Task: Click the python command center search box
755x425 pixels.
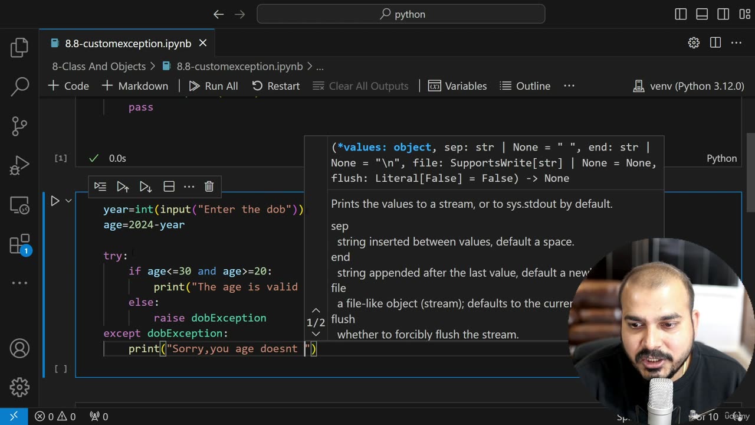Action: click(401, 14)
